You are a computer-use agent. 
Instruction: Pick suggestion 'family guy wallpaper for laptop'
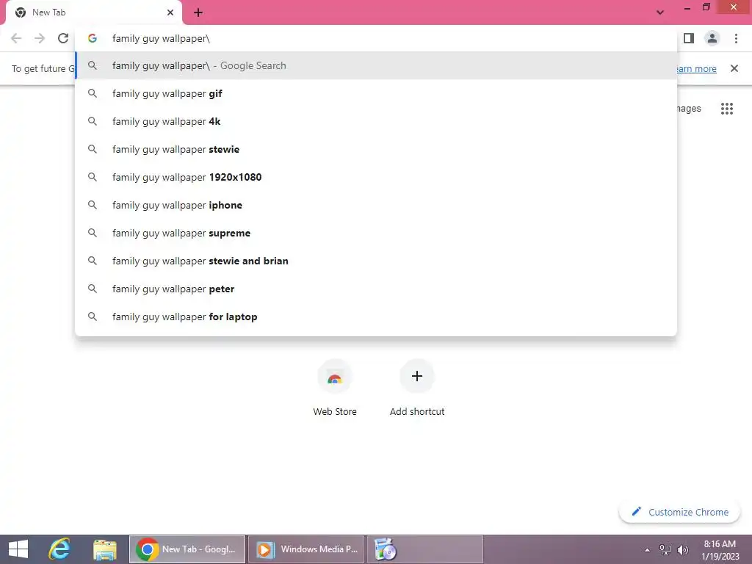pos(376,317)
